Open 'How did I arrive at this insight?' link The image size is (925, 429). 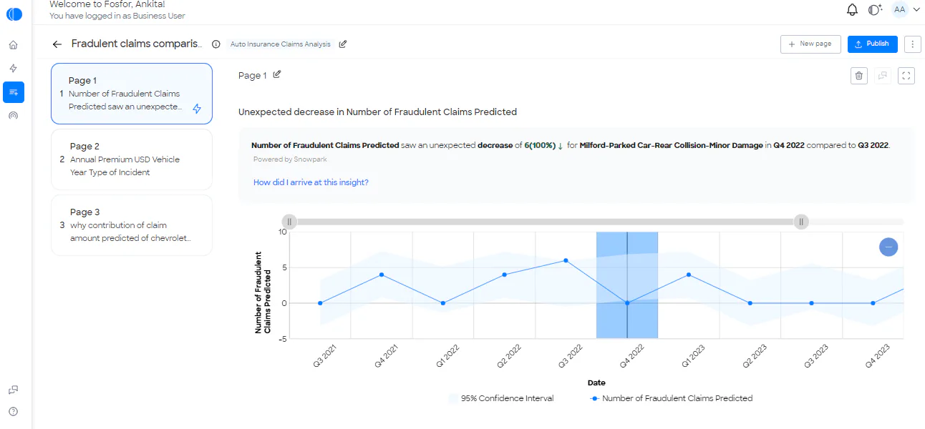[311, 182]
